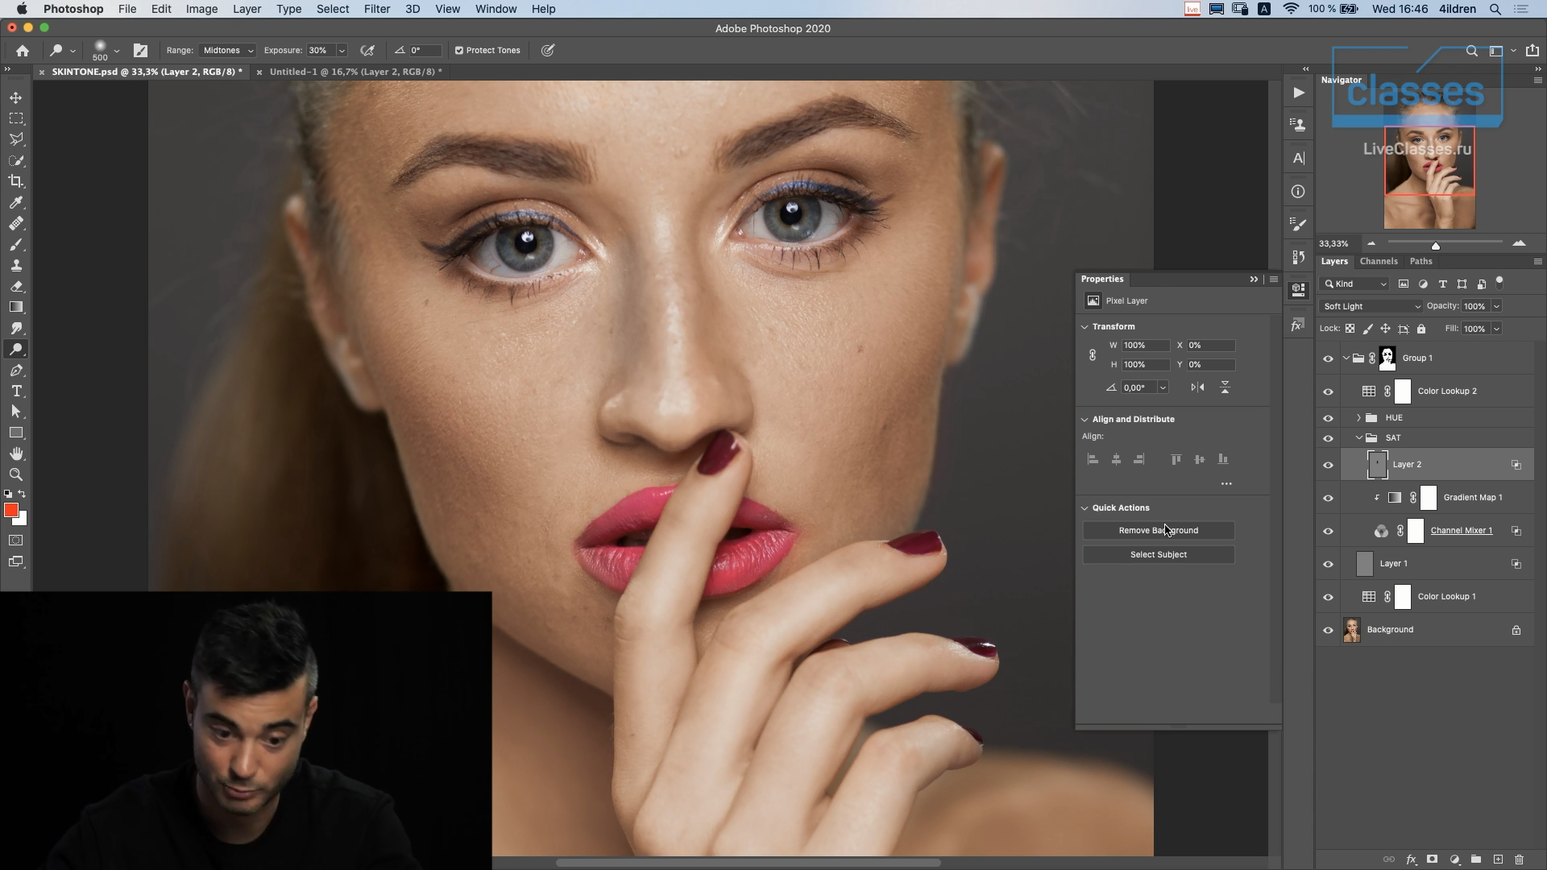The height and width of the screenshot is (870, 1547).
Task: Click the Select Subject button
Action: [1158, 554]
